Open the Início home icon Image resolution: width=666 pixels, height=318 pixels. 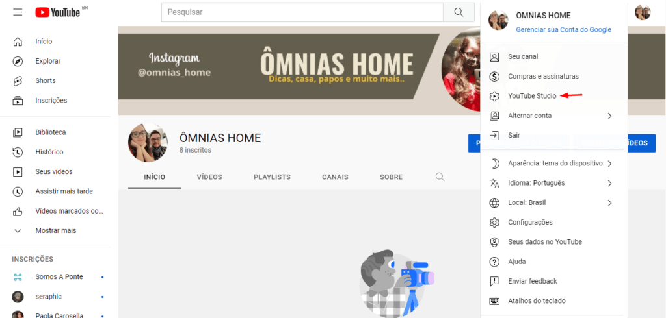pyautogui.click(x=18, y=42)
